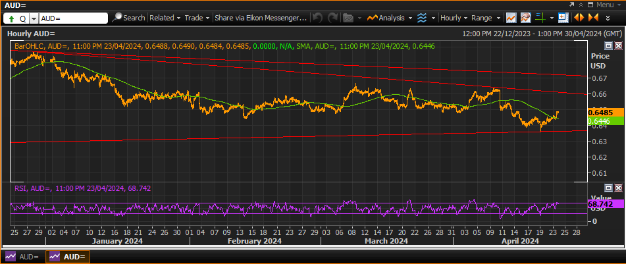This screenshot has width=626, height=264.
Task: Expand the template folder dropdown arrow
Action: click(x=359, y=18)
